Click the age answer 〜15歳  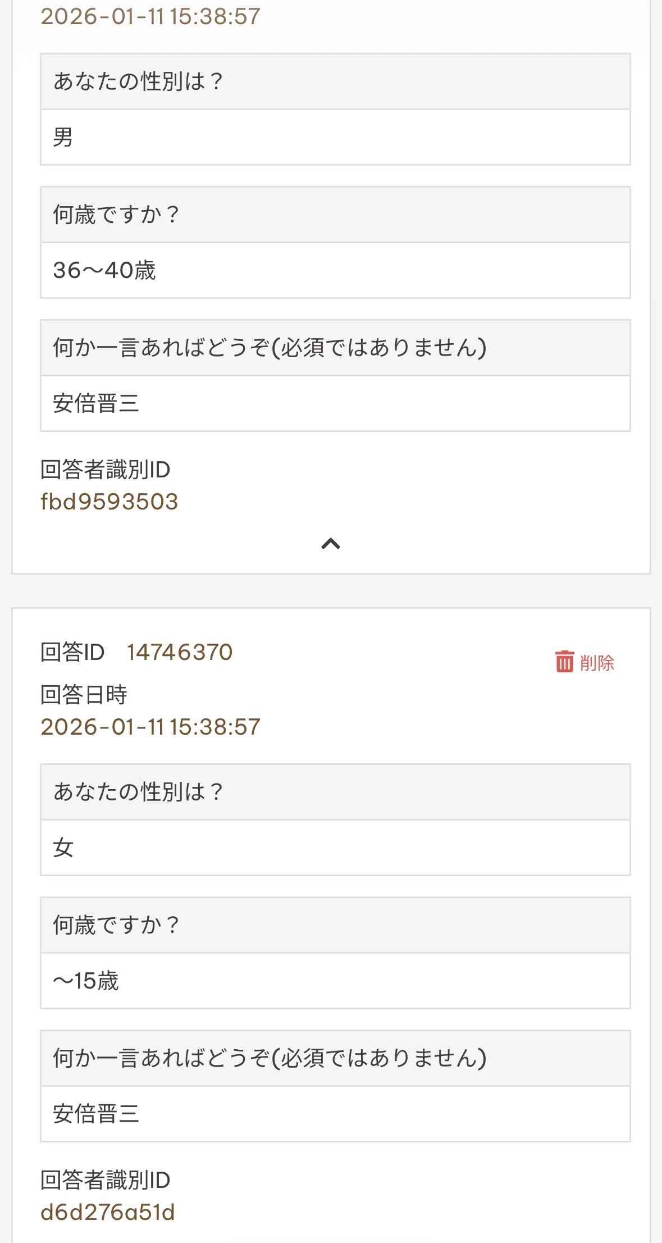pyautogui.click(x=85, y=981)
